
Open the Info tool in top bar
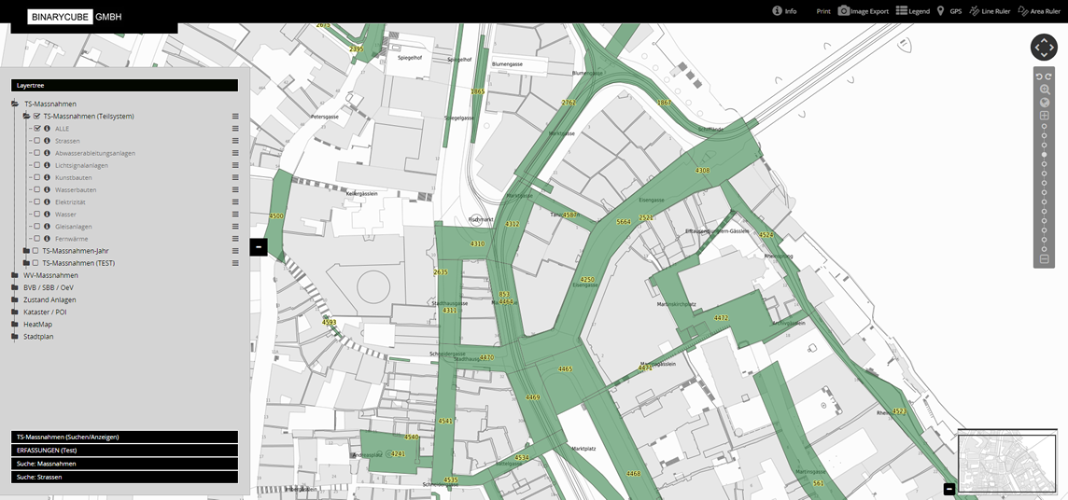(777, 11)
